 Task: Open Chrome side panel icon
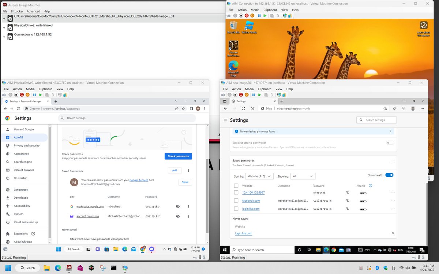pyautogui.click(x=191, y=109)
